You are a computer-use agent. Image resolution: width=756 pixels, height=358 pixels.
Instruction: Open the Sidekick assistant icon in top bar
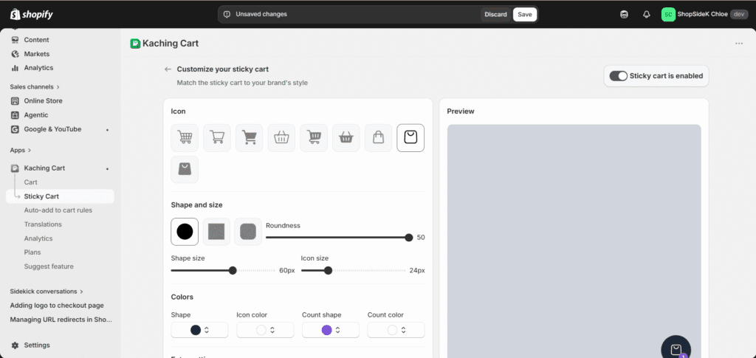point(624,15)
